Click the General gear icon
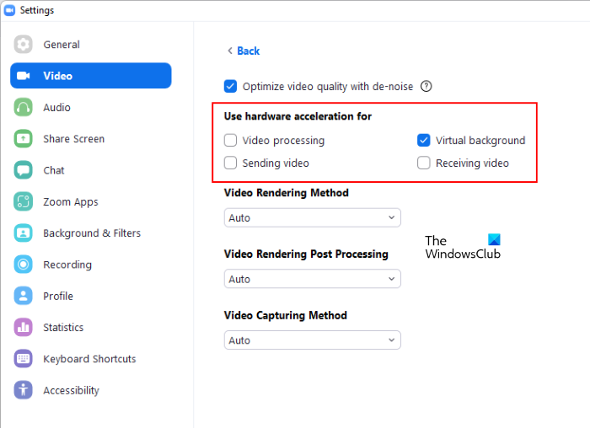Screen dimensions: 590x428 click(x=24, y=45)
